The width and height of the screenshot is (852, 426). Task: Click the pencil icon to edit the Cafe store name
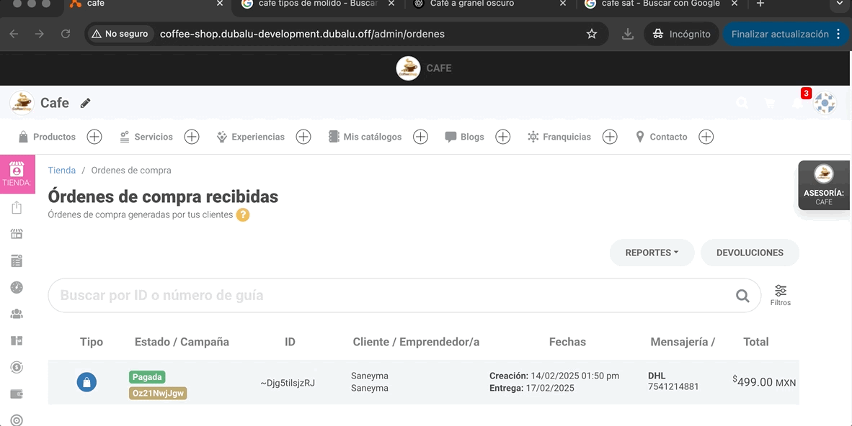(x=85, y=103)
